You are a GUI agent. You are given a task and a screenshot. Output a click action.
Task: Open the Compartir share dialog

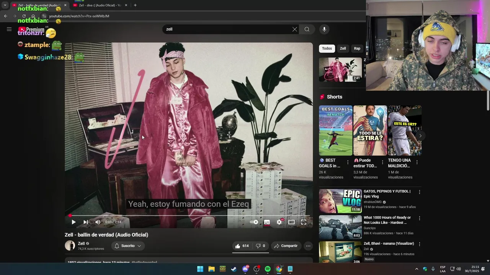point(286,246)
